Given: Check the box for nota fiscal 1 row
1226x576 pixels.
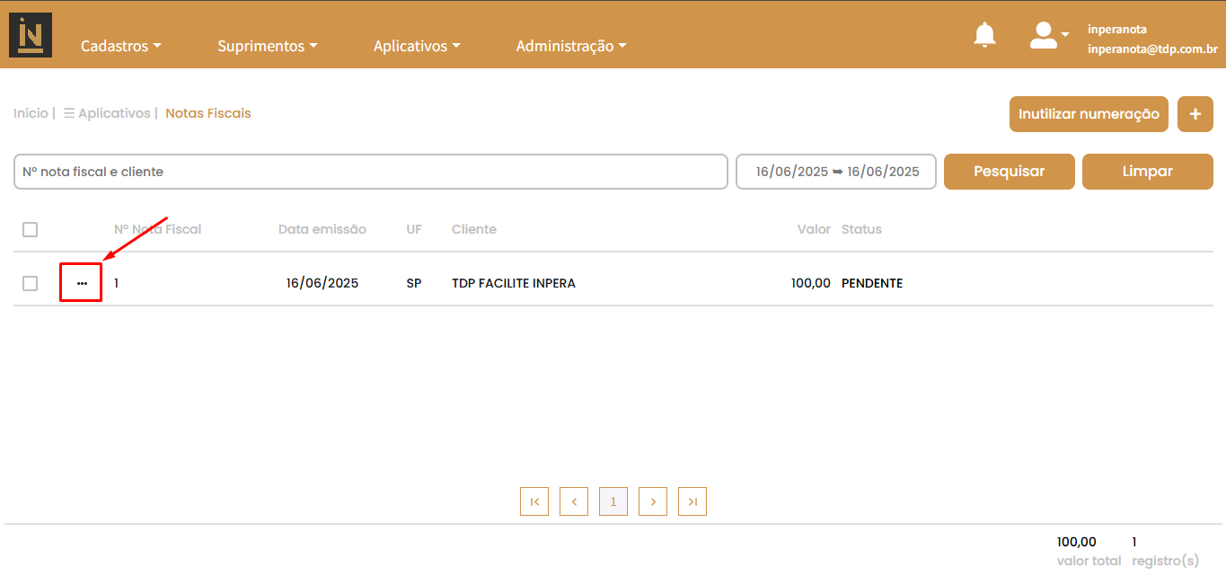Looking at the screenshot, I should tap(31, 283).
